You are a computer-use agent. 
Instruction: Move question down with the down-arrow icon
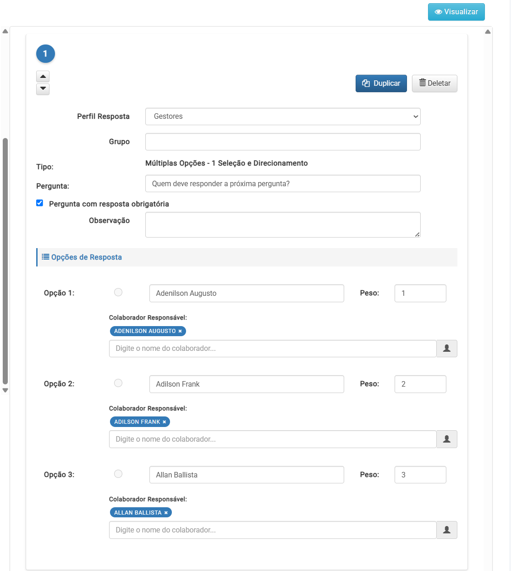(43, 89)
